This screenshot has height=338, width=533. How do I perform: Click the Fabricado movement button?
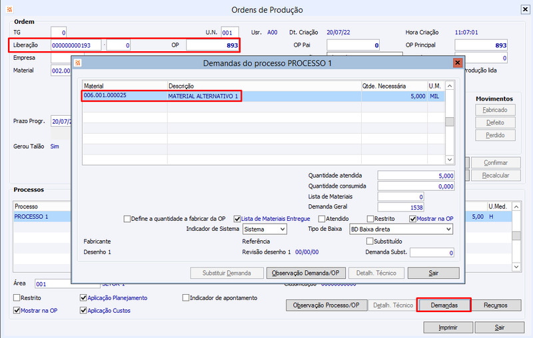(495, 110)
